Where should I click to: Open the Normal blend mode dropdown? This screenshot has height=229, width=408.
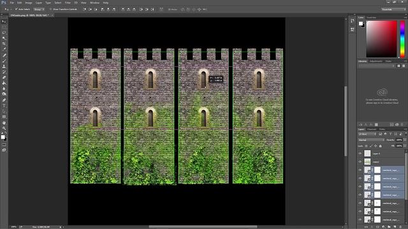[371, 140]
